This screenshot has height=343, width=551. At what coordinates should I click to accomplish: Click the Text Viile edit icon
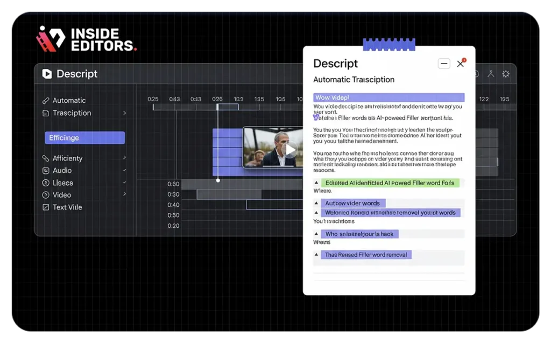tap(46, 207)
